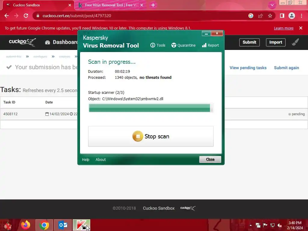Click the Cuckoo logo in header
The height and width of the screenshot is (231, 308).
[x=22, y=42]
